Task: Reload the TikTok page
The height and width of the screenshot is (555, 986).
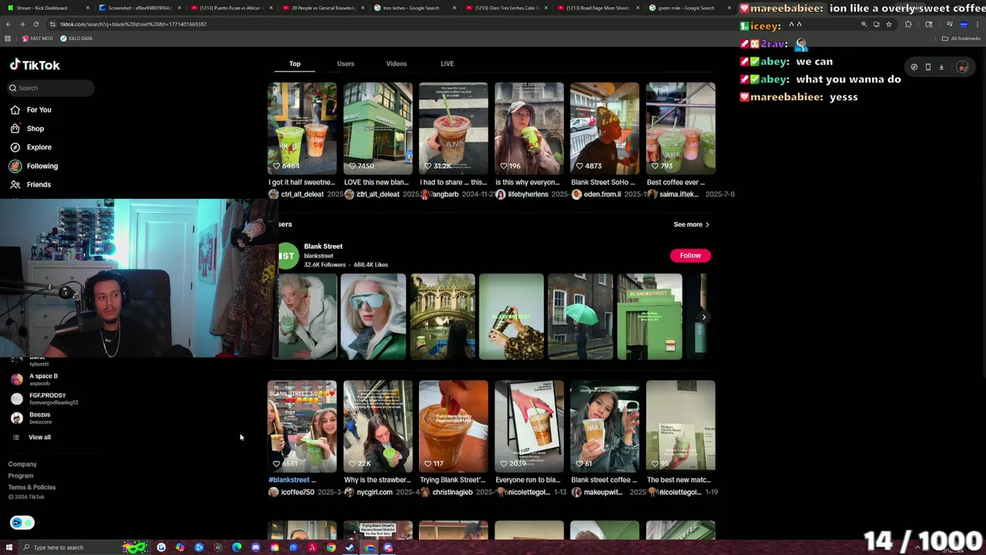Action: [35, 24]
